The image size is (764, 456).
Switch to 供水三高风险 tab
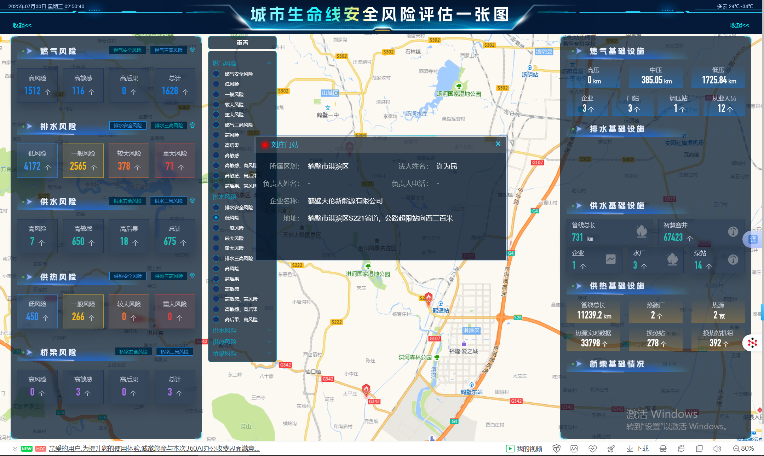(168, 201)
